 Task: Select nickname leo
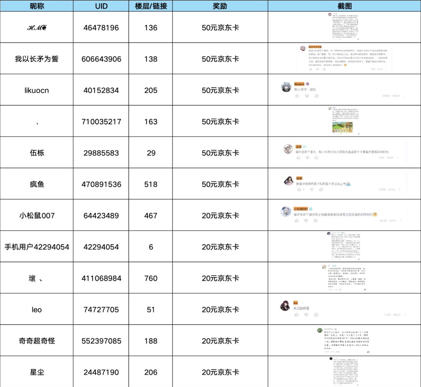(37, 310)
